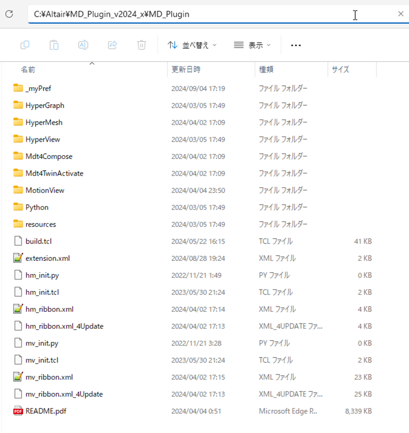The width and height of the screenshot is (409, 433).
Task: Click the hm_init.py file icon
Action: coord(18,275)
